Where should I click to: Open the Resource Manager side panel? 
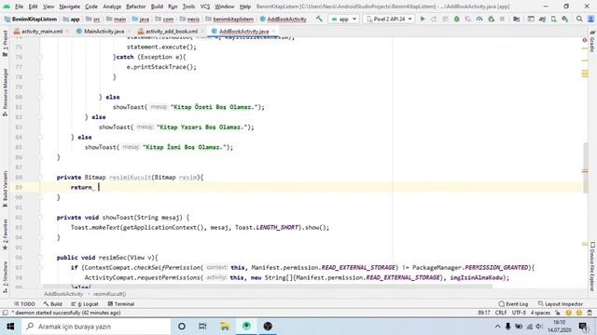5,92
